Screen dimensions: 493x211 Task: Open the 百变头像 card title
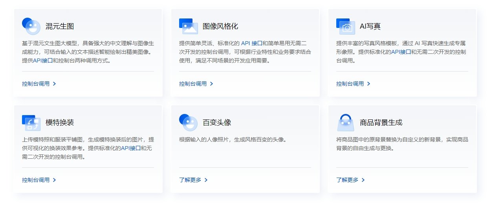(x=217, y=123)
